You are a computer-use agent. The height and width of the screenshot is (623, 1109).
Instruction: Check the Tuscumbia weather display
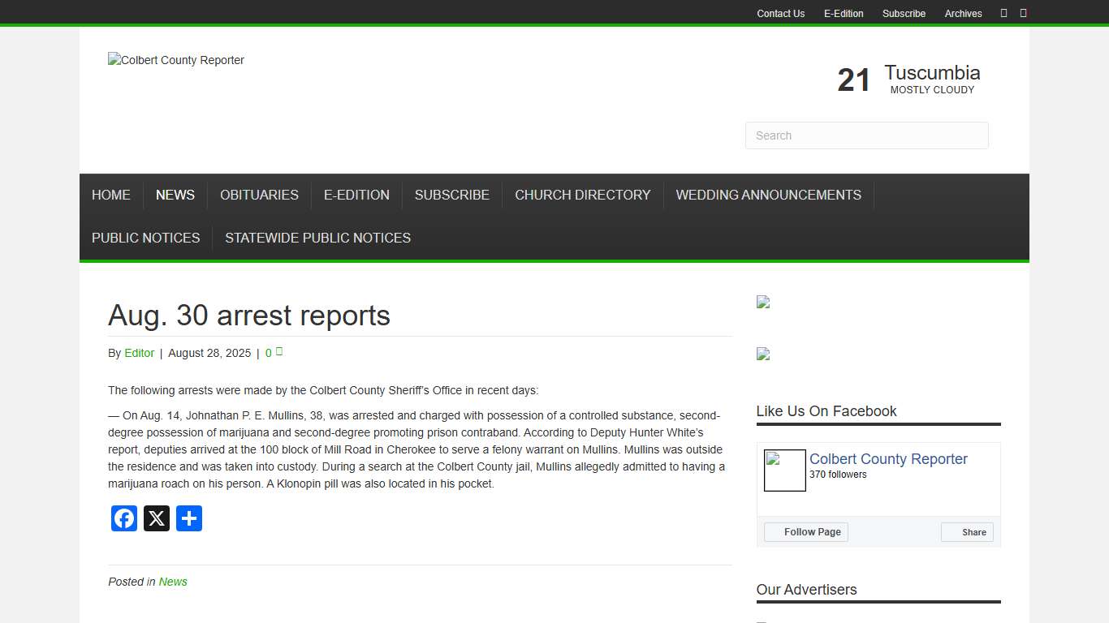[908, 79]
